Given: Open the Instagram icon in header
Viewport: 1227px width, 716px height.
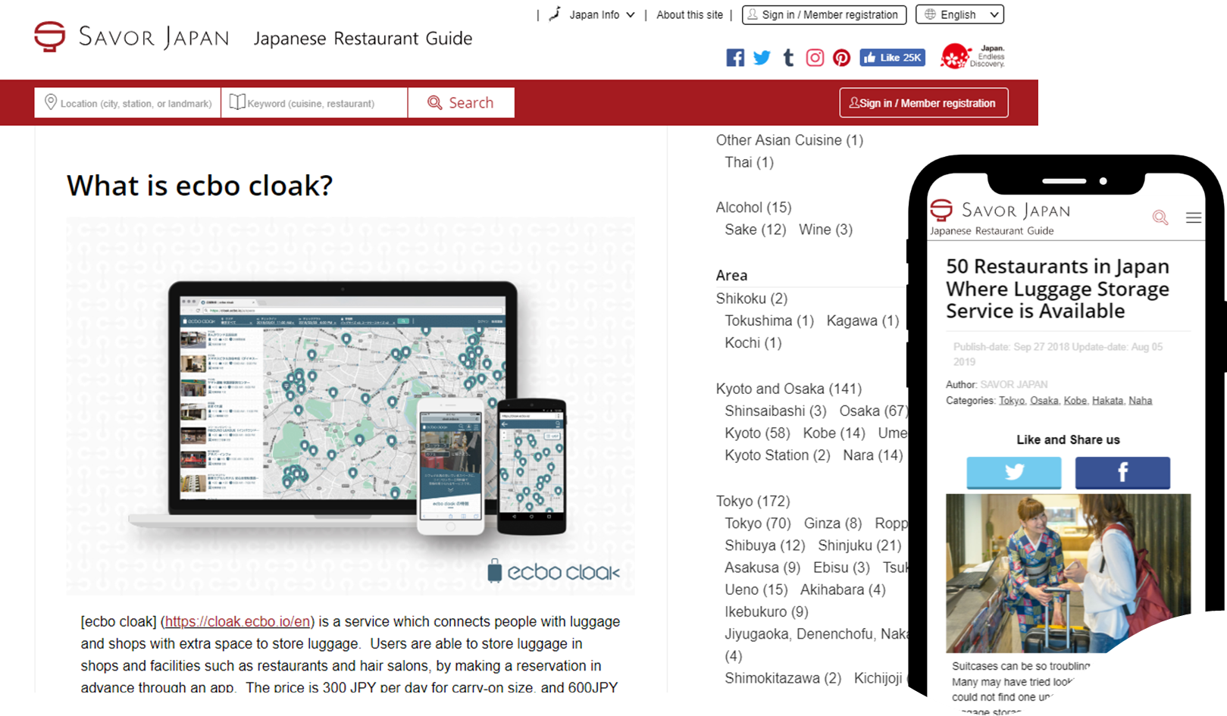Looking at the screenshot, I should pos(815,58).
